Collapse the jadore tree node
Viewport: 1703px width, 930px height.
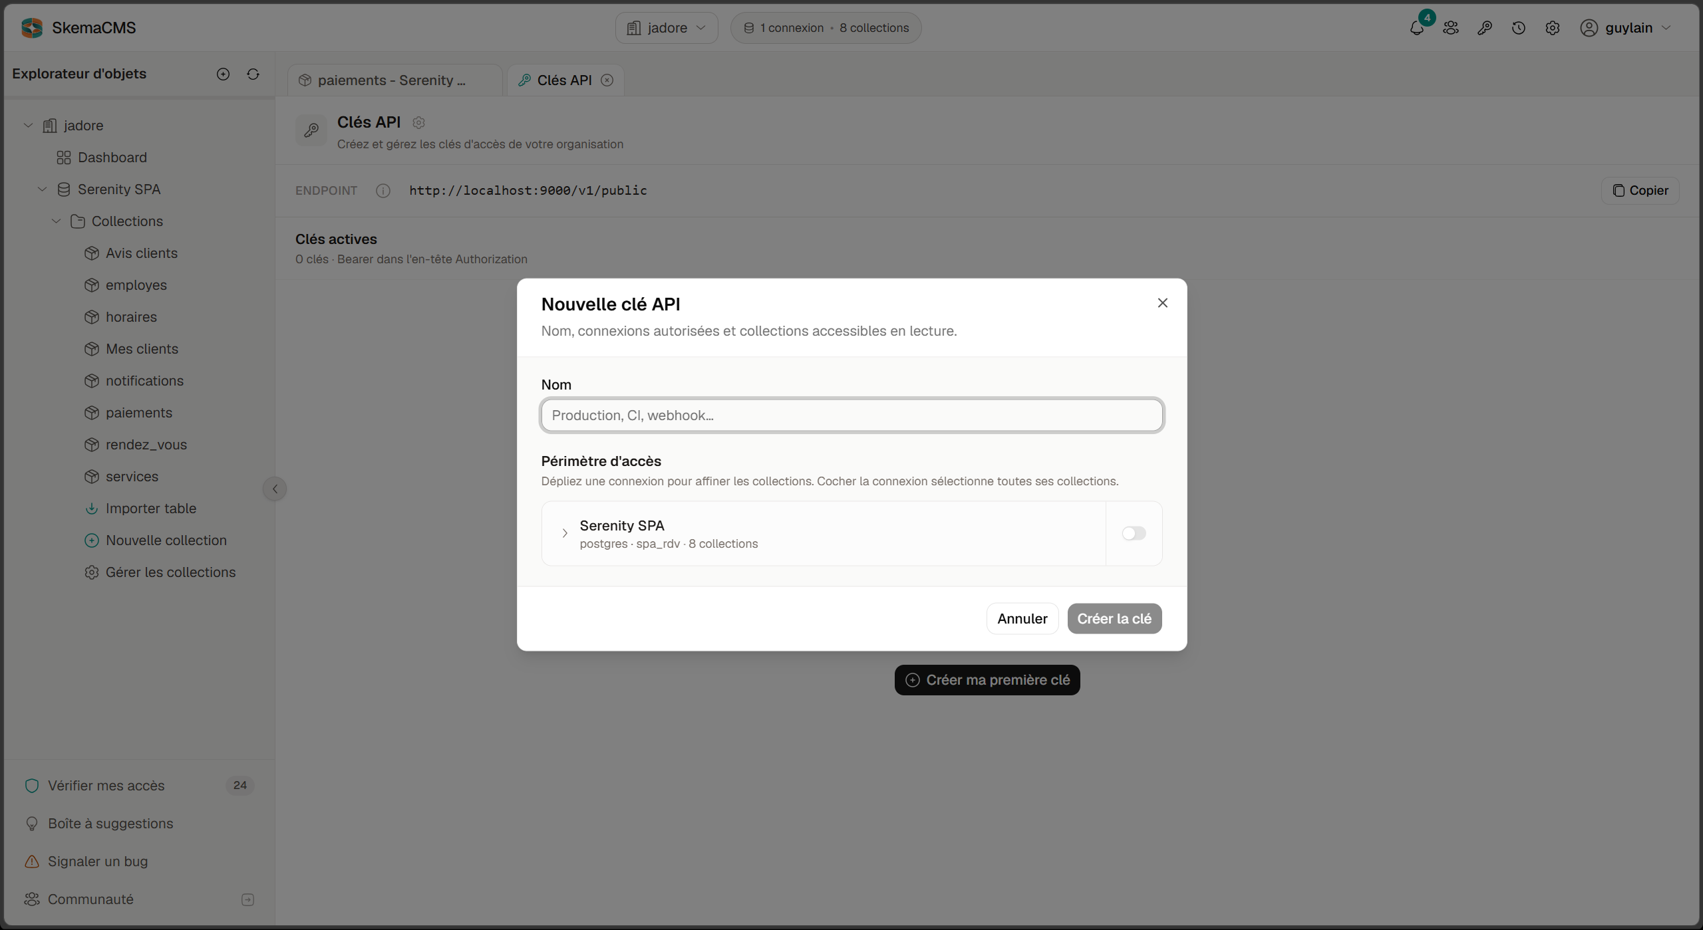coord(28,126)
